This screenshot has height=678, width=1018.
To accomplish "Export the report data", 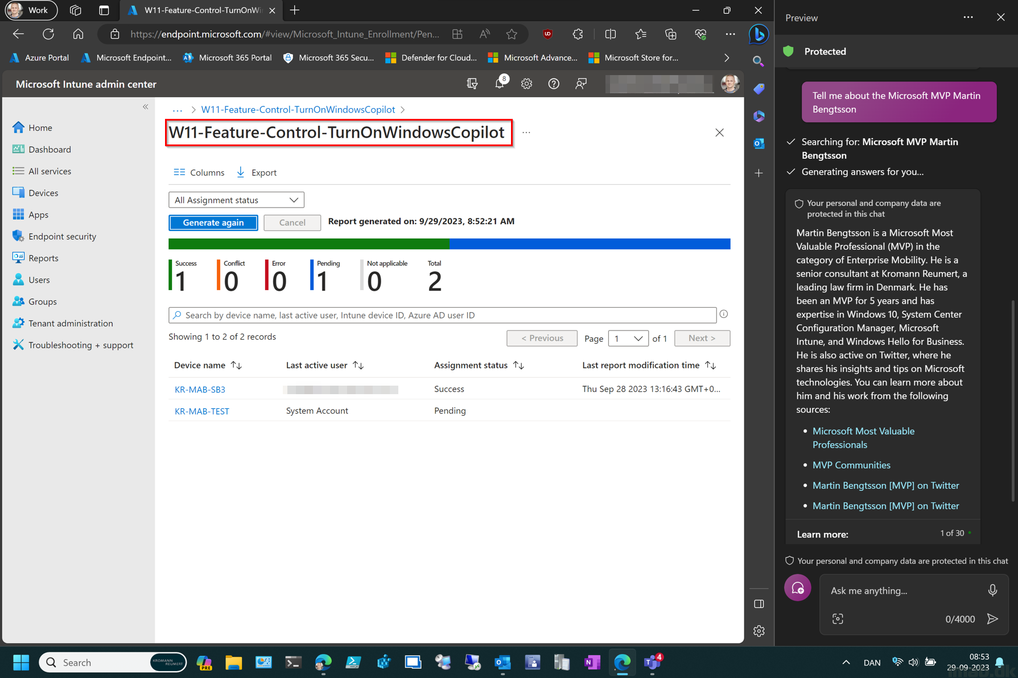I will pos(257,172).
